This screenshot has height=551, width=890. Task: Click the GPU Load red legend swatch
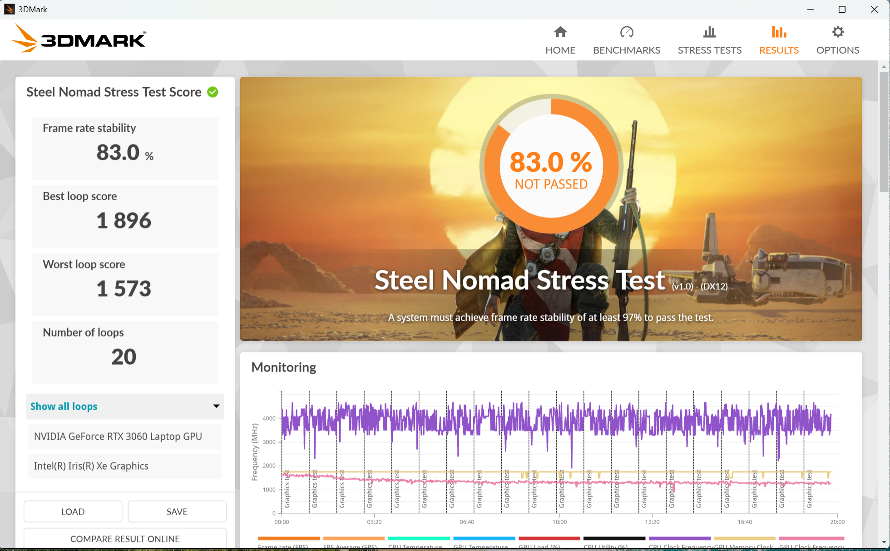coord(549,538)
